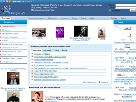Viewport: 136px width, 102px height.
Task: Click Игорь Моисеев portrait in beret
Action: click(x=37, y=97)
